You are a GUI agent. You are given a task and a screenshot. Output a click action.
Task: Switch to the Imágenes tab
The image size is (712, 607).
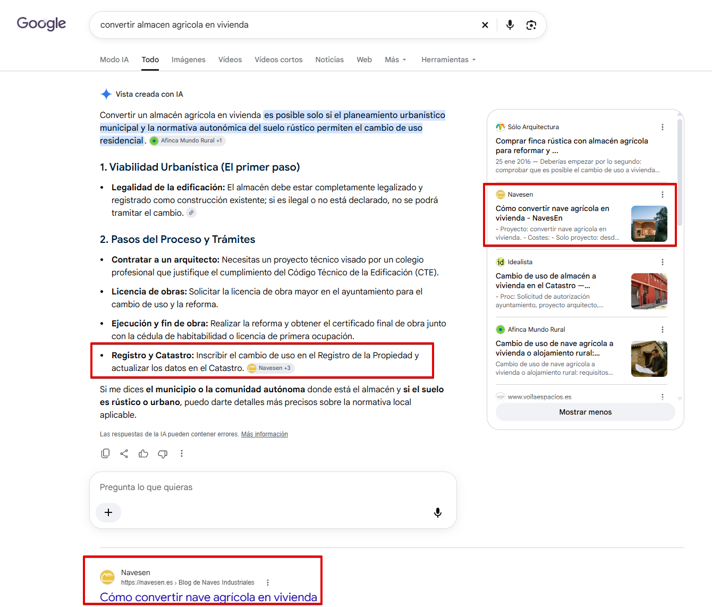(x=189, y=60)
